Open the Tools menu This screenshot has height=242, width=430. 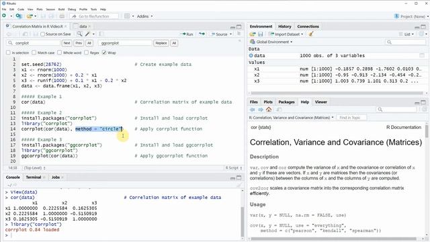(94, 9)
